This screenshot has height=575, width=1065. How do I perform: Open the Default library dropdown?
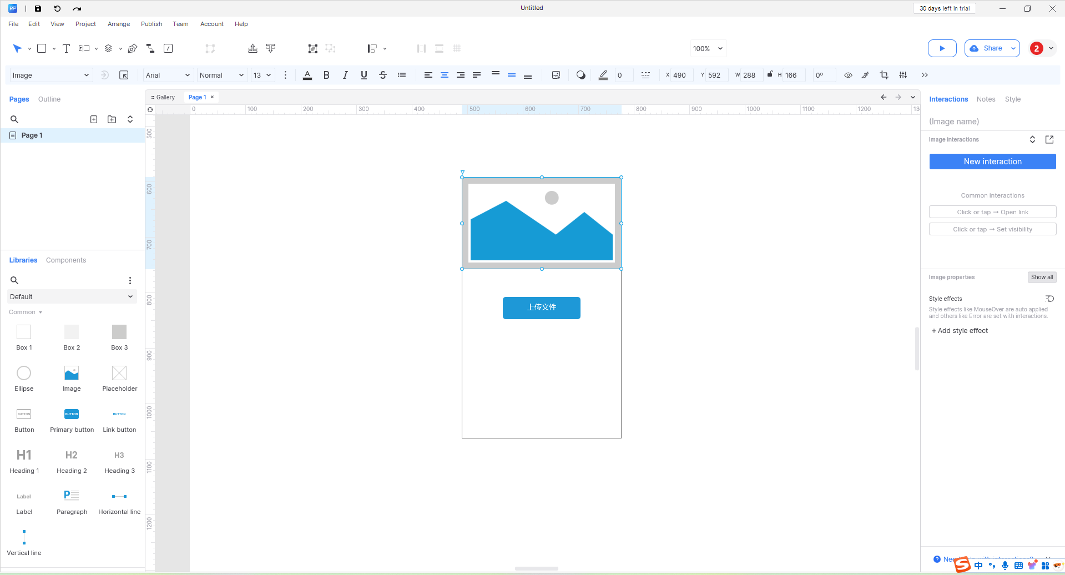[x=72, y=297]
